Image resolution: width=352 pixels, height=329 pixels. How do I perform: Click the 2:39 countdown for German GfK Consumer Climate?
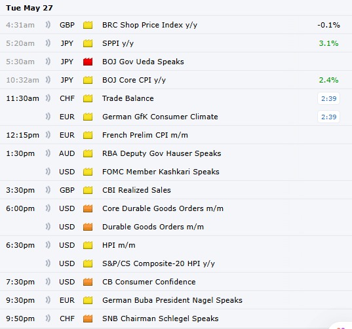[x=328, y=117]
